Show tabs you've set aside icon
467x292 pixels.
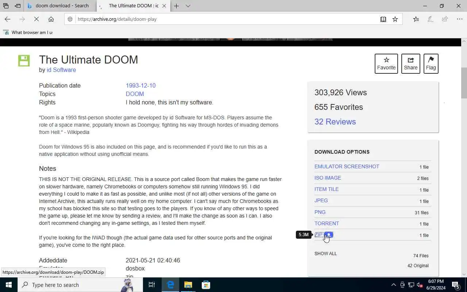[x=6, y=6]
